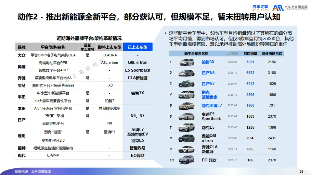Click the 别克至境L7 model name link
The height and width of the screenshot is (175, 312).
point(212,106)
